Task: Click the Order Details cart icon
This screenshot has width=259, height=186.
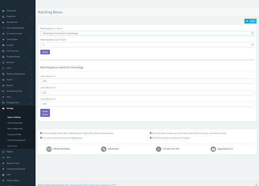Action: (x=3, y=39)
